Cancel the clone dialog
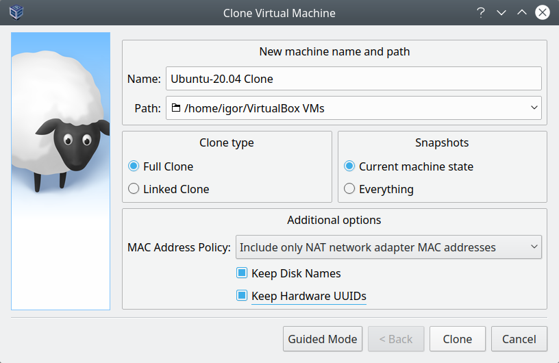The height and width of the screenshot is (363, 559). 519,339
